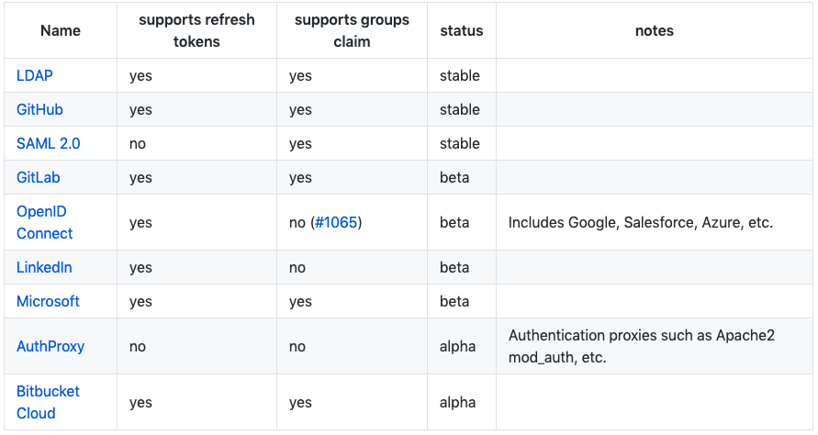This screenshot has width=818, height=435.
Task: Select the supports groups claim header
Action: [x=352, y=30]
